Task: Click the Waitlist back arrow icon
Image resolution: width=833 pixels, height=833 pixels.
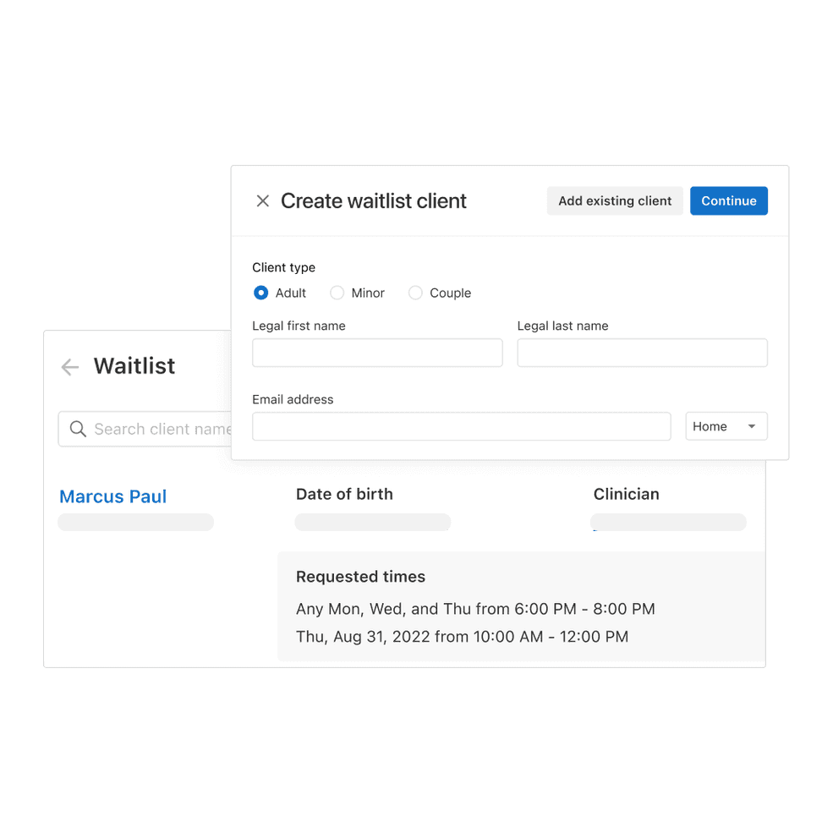Action: (70, 366)
